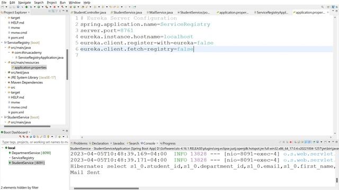Switch to the MailService.java editor tab
Image resolution: width=339 pixels, height=190 pixels.
[x=160, y=13]
